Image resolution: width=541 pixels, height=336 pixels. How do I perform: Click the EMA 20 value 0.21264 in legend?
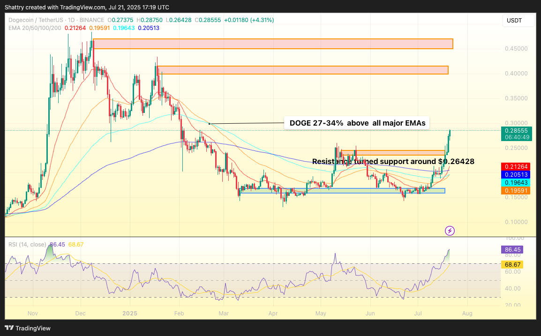pyautogui.click(x=75, y=28)
